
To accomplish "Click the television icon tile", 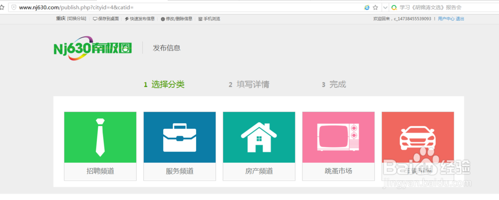I will [x=338, y=137].
